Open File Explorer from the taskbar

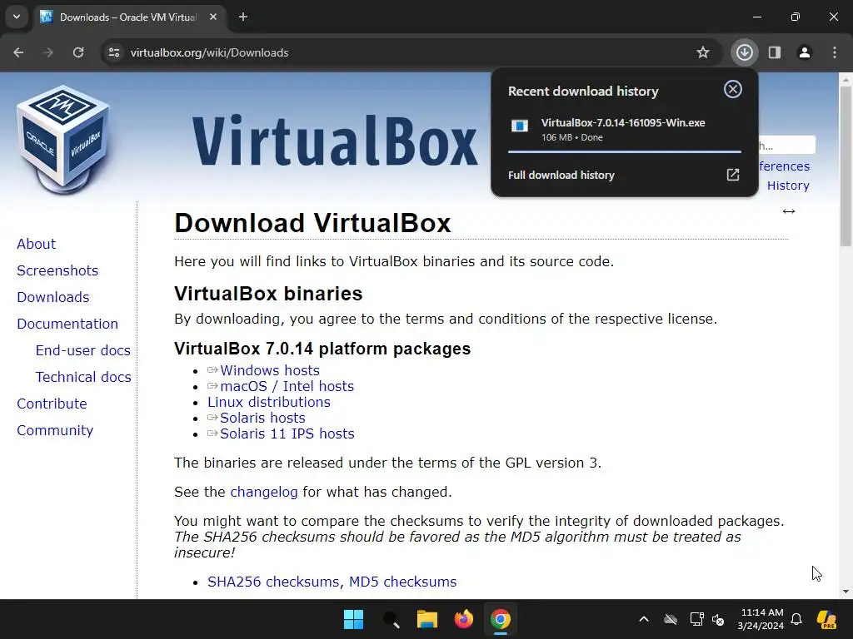[x=427, y=619]
